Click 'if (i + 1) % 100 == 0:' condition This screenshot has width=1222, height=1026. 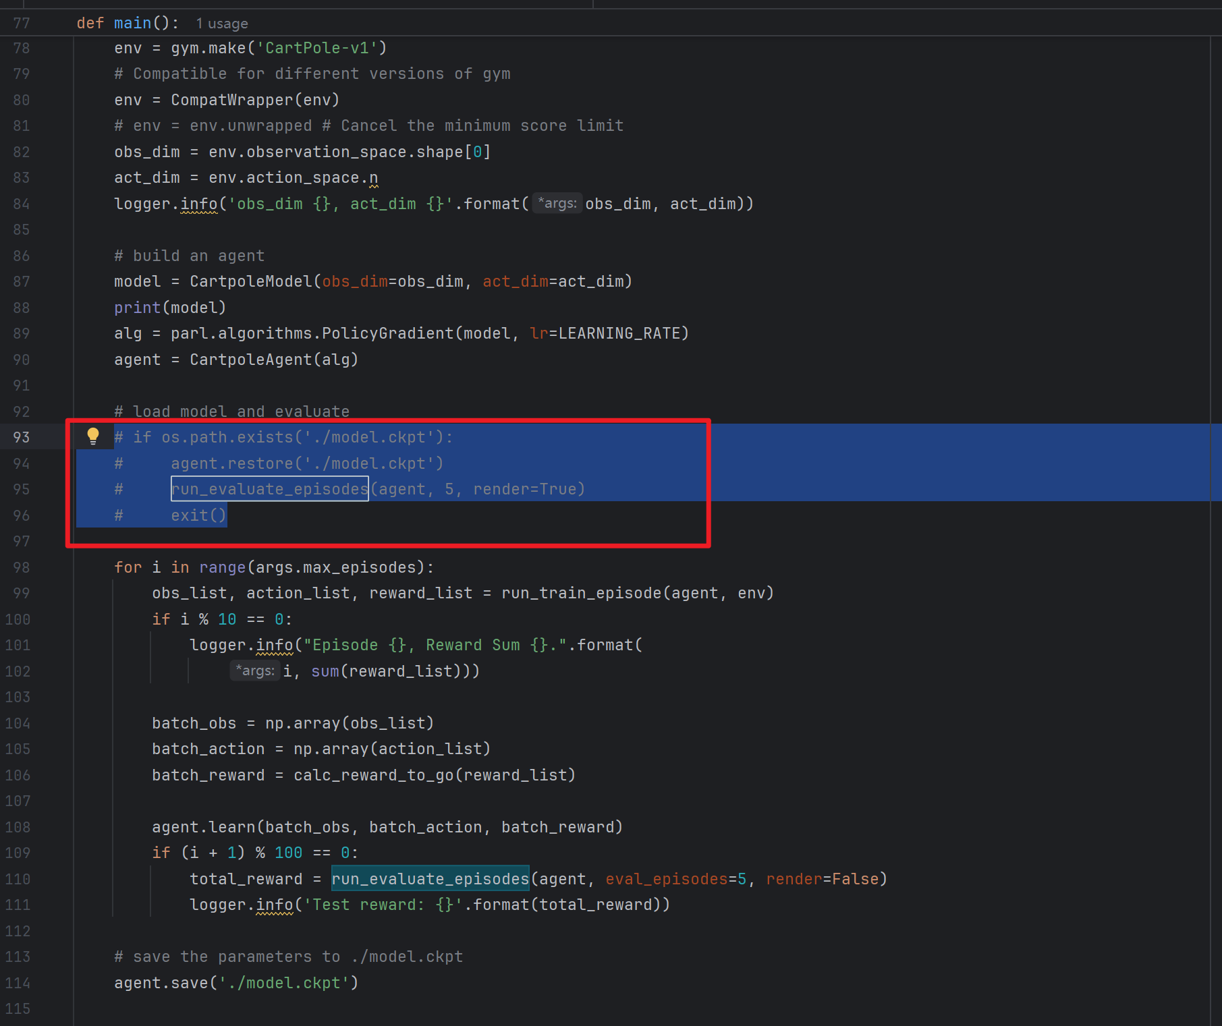click(255, 853)
